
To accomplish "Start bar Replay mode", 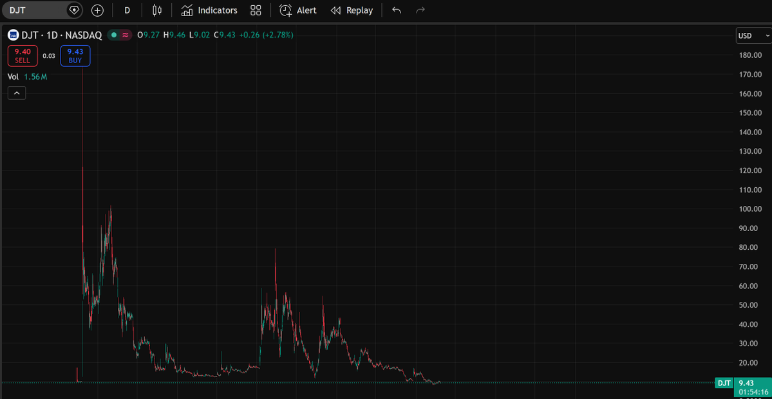I will pos(352,10).
